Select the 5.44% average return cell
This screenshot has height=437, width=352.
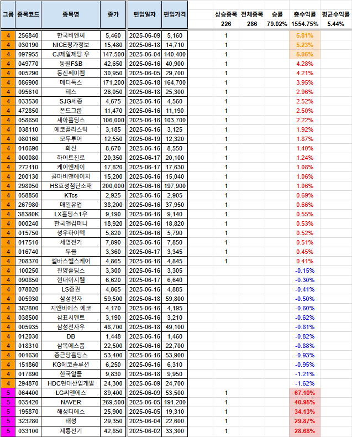[x=336, y=24]
